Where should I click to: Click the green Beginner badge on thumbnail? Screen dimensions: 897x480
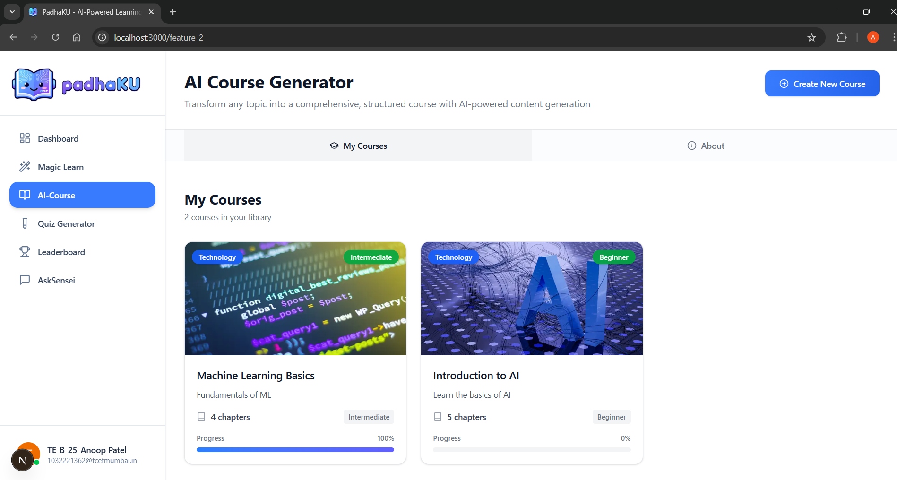614,257
